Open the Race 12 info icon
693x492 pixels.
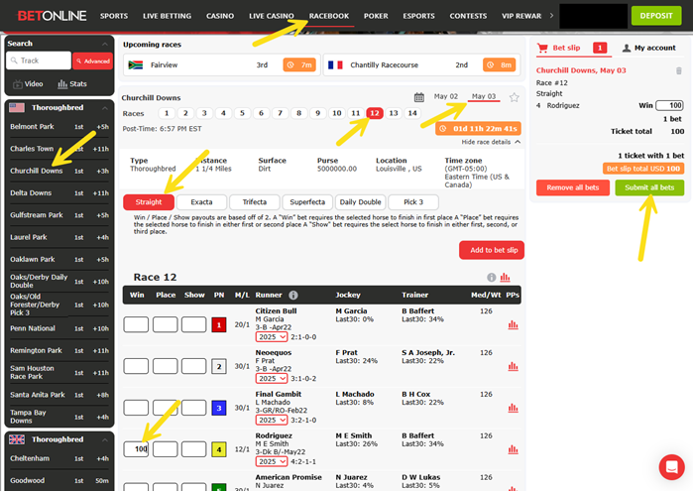click(x=492, y=277)
